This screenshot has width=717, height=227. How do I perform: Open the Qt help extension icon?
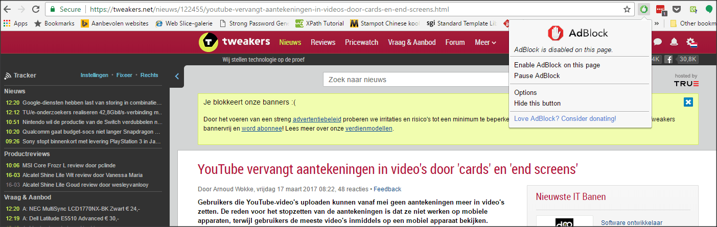point(693,9)
